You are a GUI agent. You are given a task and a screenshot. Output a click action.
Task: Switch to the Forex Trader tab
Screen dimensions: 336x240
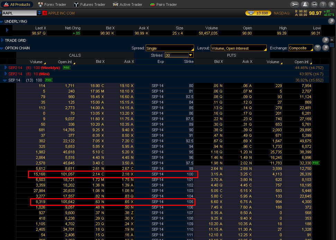(x=52, y=4)
